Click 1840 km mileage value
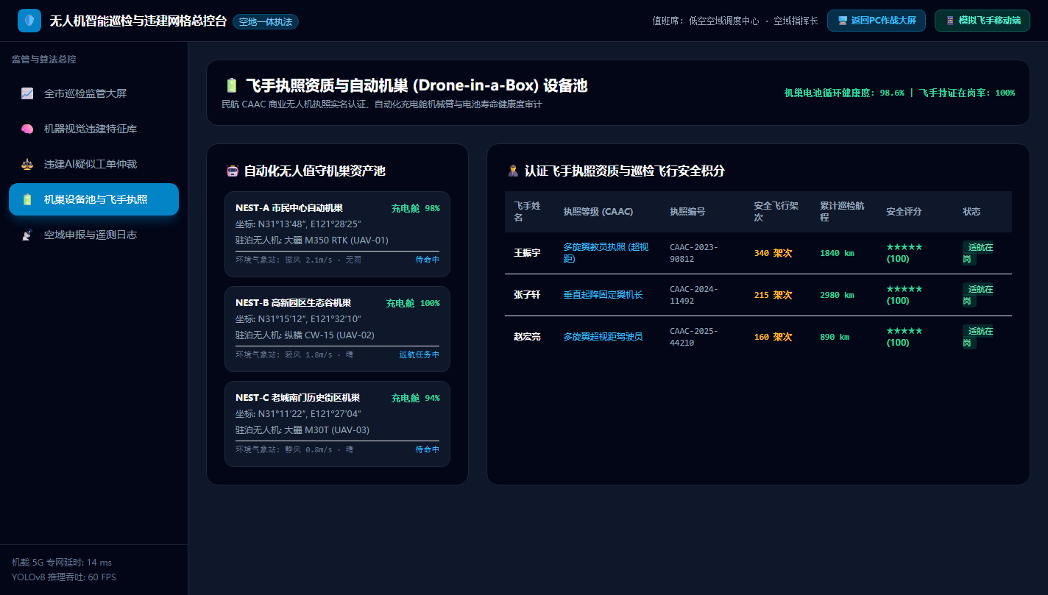The width and height of the screenshot is (1048, 595). 837,253
